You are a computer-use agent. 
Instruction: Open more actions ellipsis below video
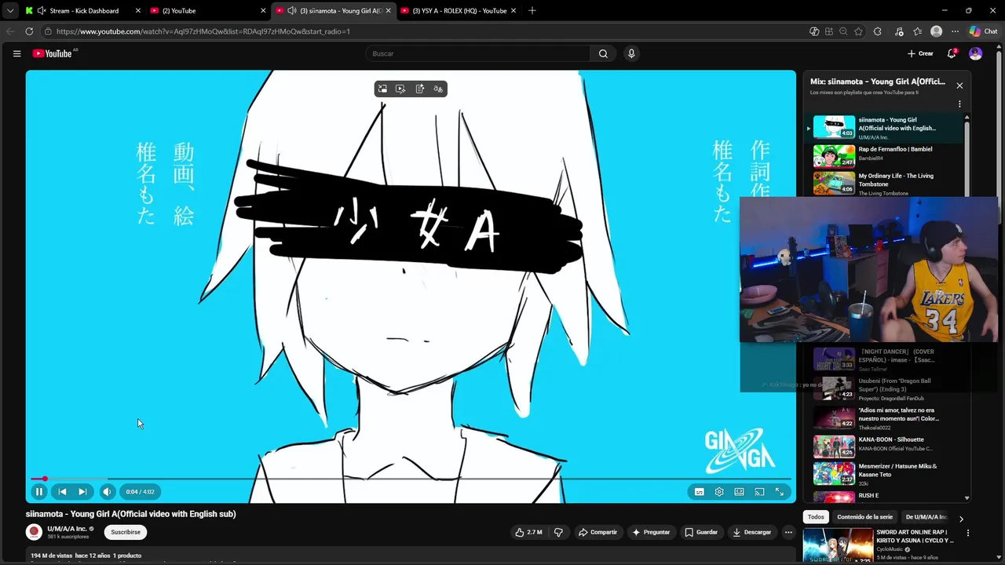[x=788, y=532]
